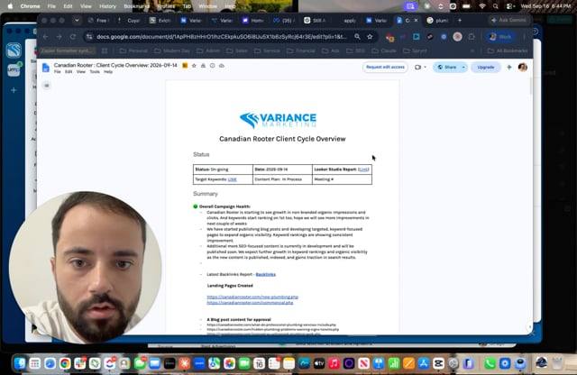Viewport: 577px width, 375px height.
Task: Open macOS Control Center
Action: click(x=510, y=6)
